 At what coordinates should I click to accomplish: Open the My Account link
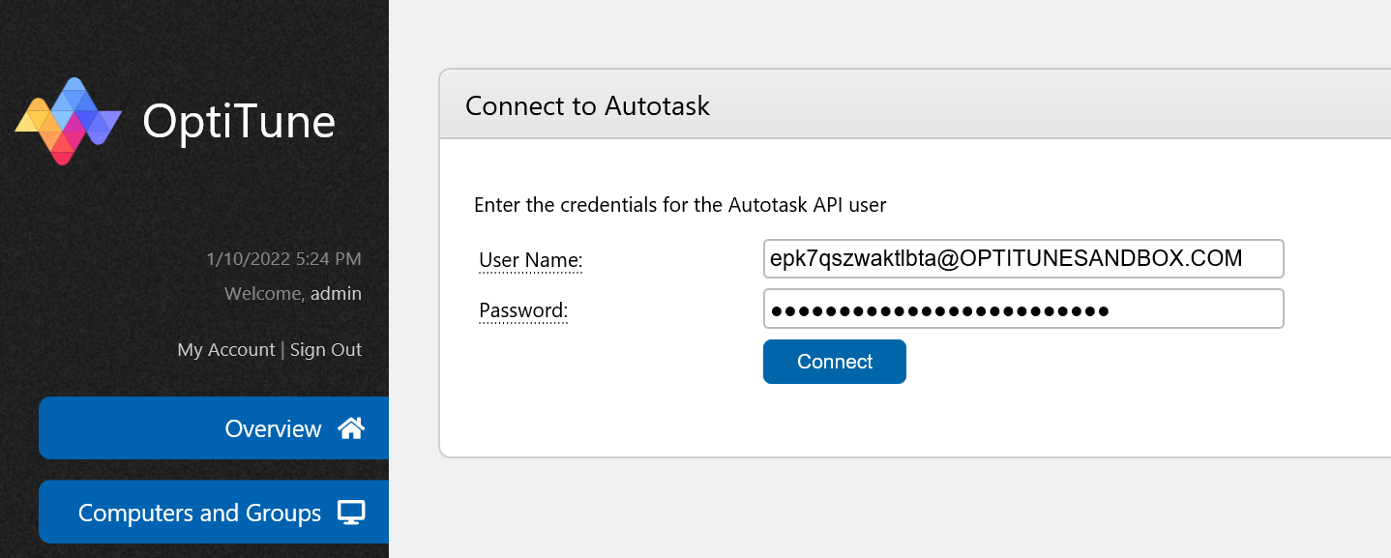click(x=226, y=350)
